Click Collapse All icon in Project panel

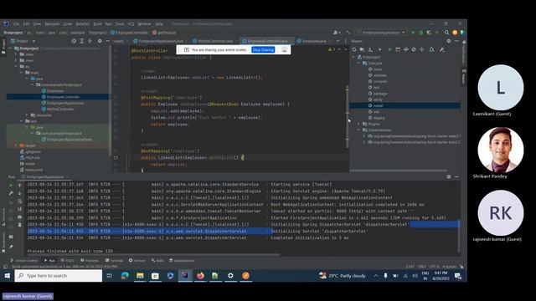pos(90,41)
